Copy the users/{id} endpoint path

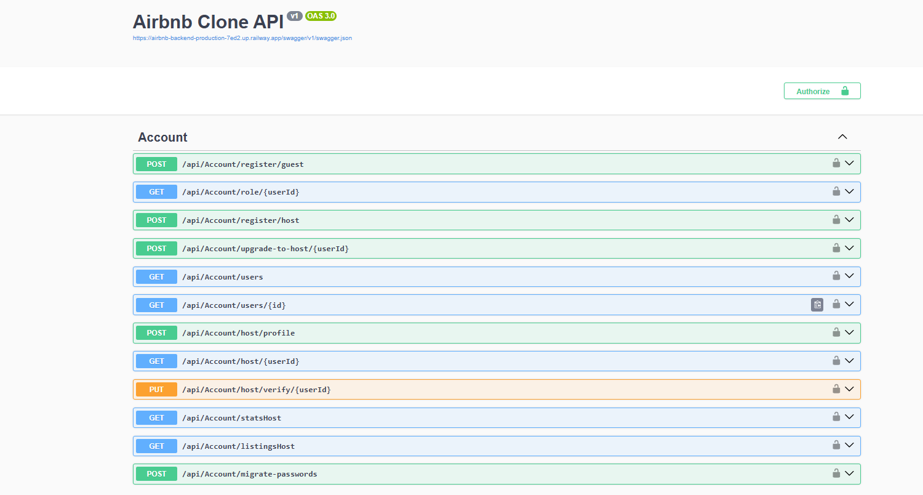817,304
